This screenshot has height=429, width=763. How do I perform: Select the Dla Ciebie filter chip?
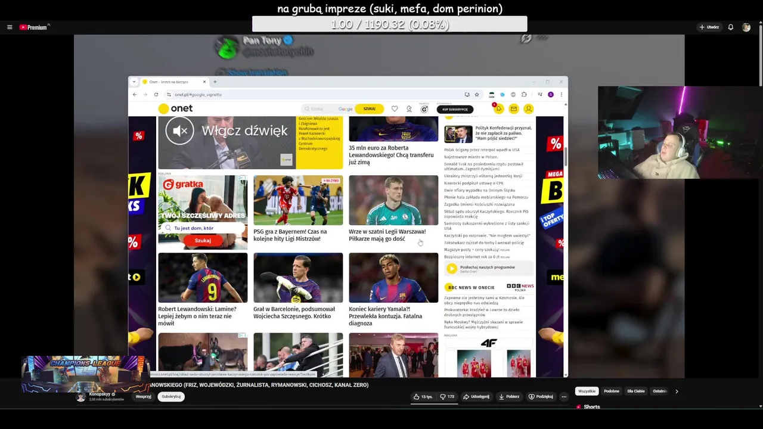[x=636, y=391]
